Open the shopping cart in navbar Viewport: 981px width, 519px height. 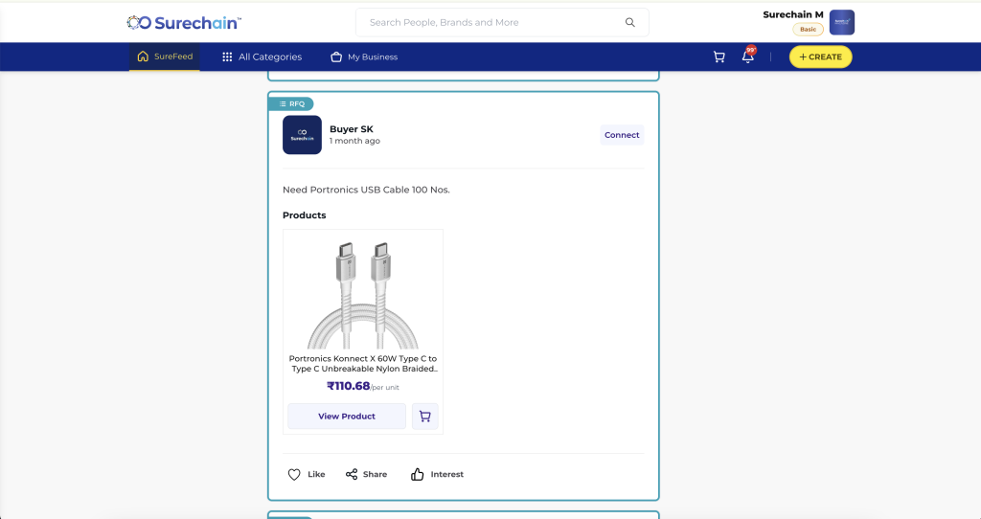coord(719,56)
